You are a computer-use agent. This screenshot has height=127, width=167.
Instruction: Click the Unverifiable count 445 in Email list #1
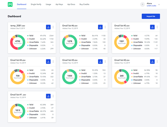click(x=52, y=111)
